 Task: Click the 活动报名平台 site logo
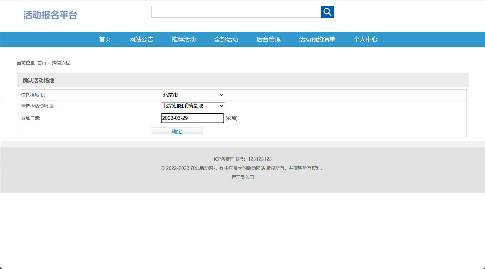point(50,15)
